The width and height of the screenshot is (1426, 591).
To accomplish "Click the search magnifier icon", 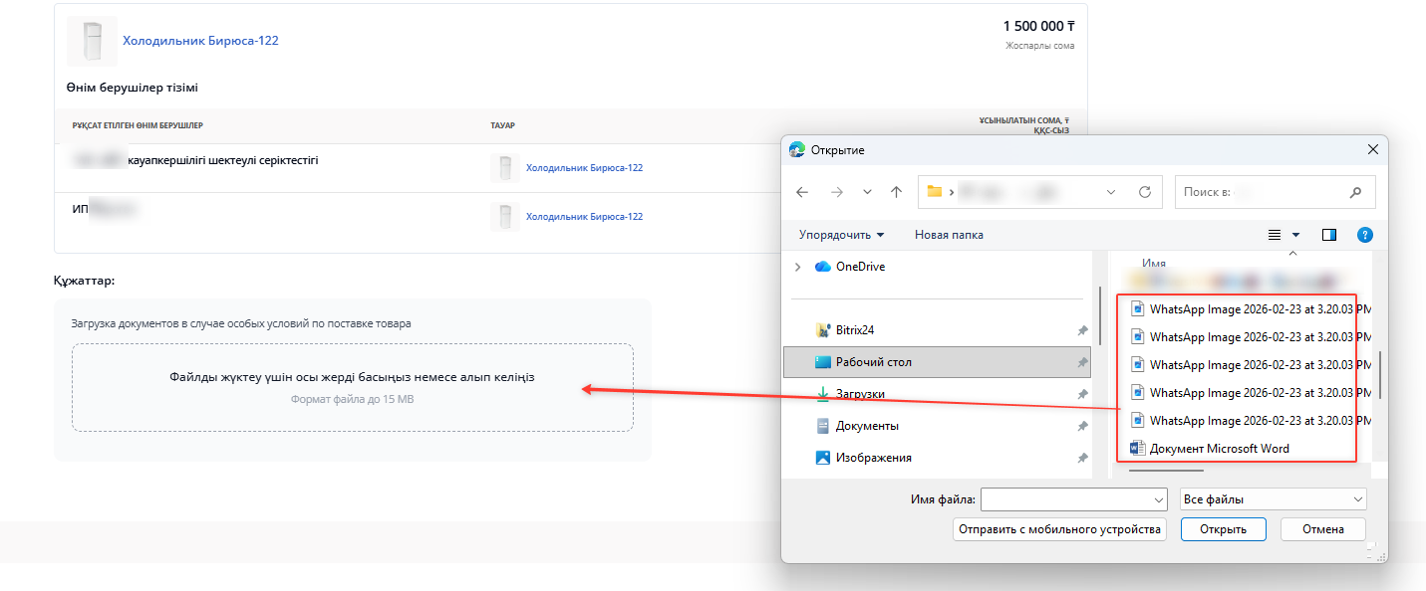I will tap(1355, 192).
